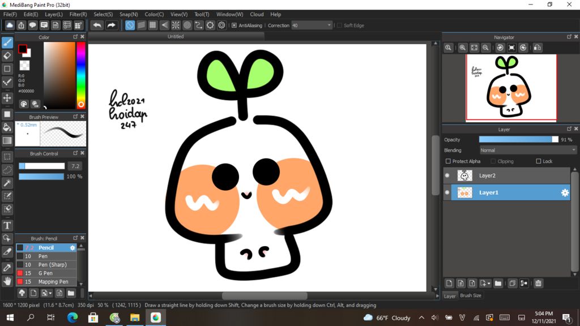Click the rainbow hue bar
Screen dimensions: 580x326
tap(80, 75)
